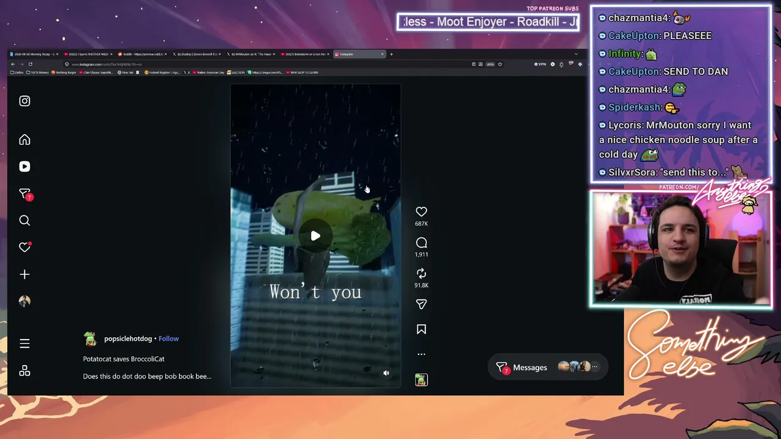
Task: Expand message avatars ellipsis in Messages bar
Action: [595, 367]
